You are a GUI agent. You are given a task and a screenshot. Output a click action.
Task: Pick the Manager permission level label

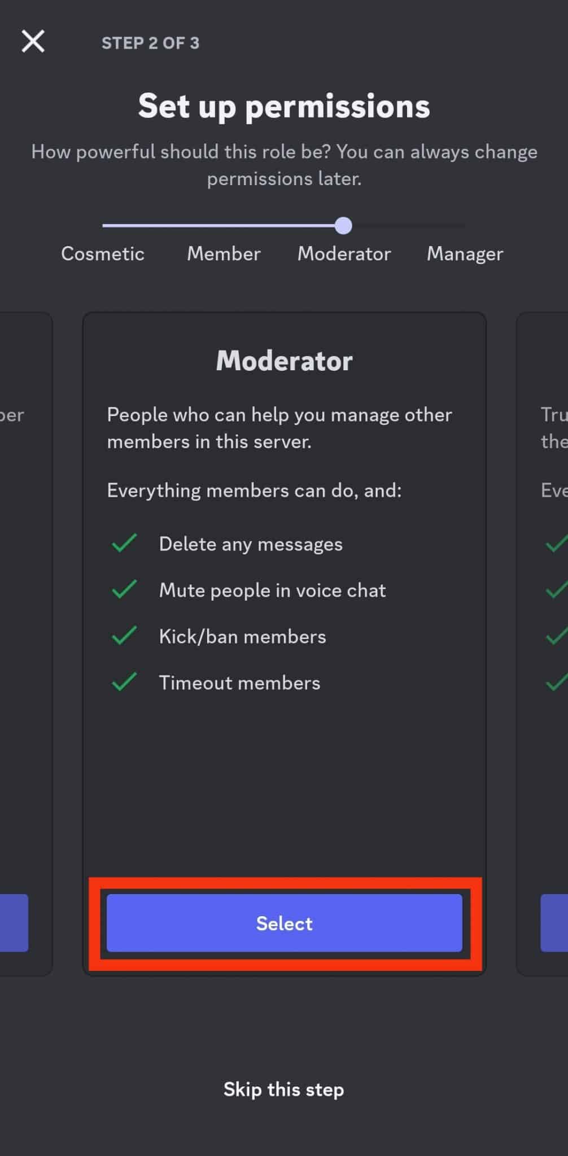tap(465, 254)
